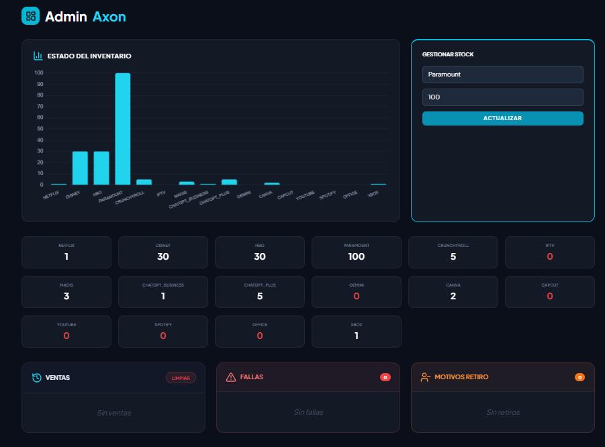This screenshot has height=447, width=605.
Task: Click the VENTAS panel title
Action: point(58,378)
